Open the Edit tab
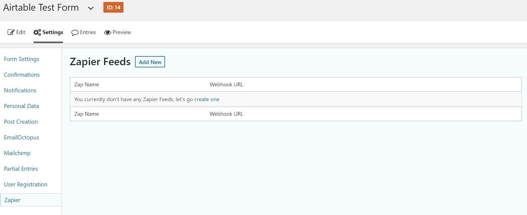Viewport: 527px width, 215px height. click(x=16, y=32)
